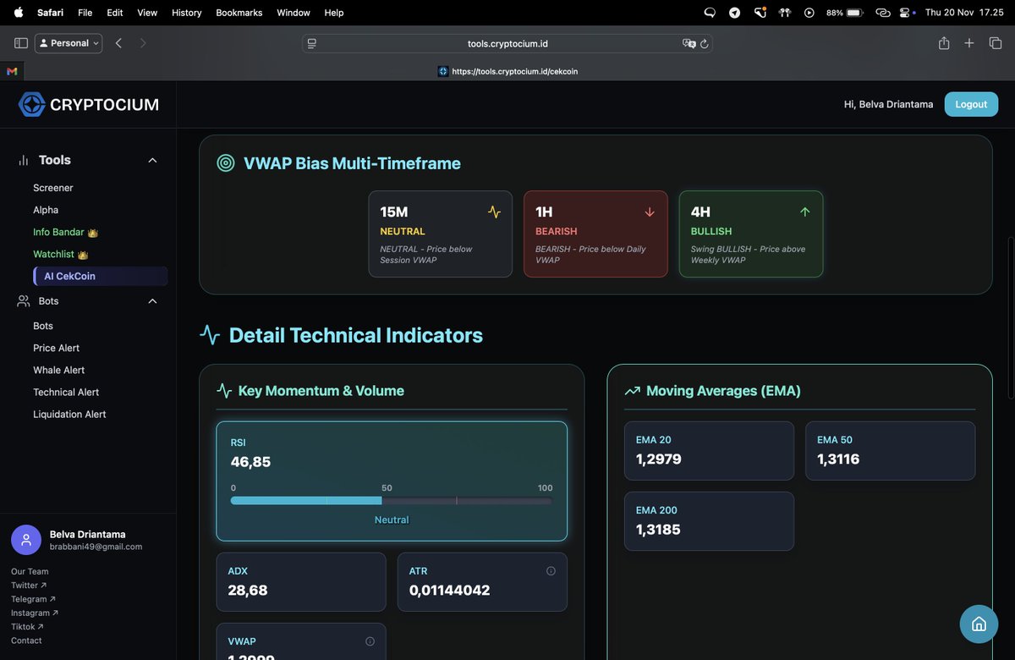Click the RSI value 46,85
The width and height of the screenshot is (1015, 660).
click(250, 462)
